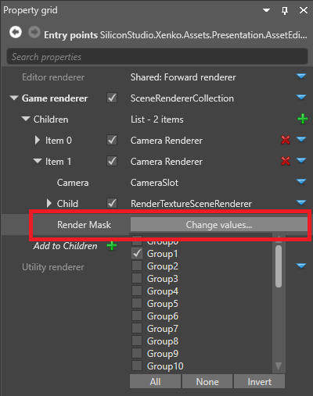
Task: Click the green Add to Children plus
Action: tap(112, 245)
